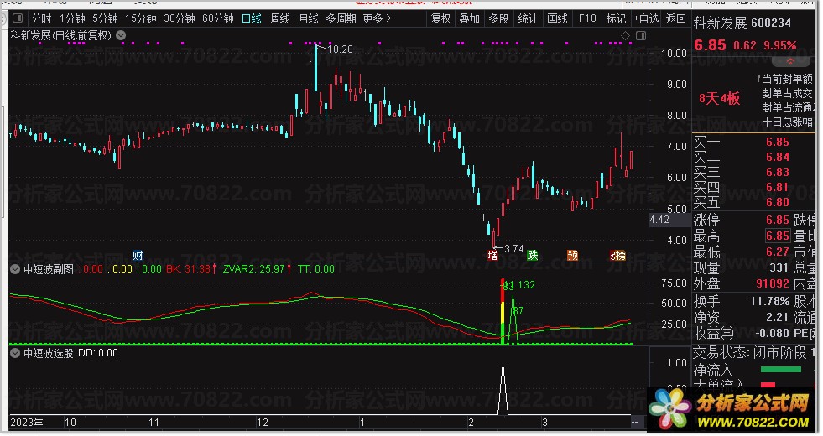Collapse the red up-arrow button in quote panel
This screenshot has width=823, height=436.
click(x=790, y=61)
